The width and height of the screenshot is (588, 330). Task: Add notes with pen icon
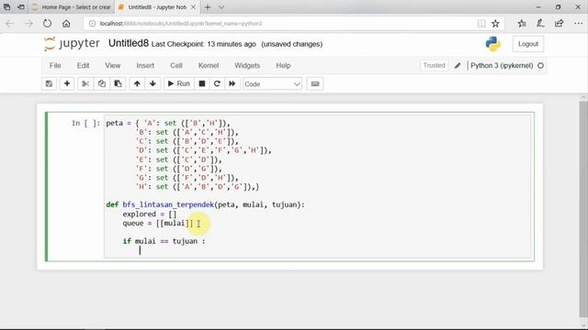click(x=540, y=24)
